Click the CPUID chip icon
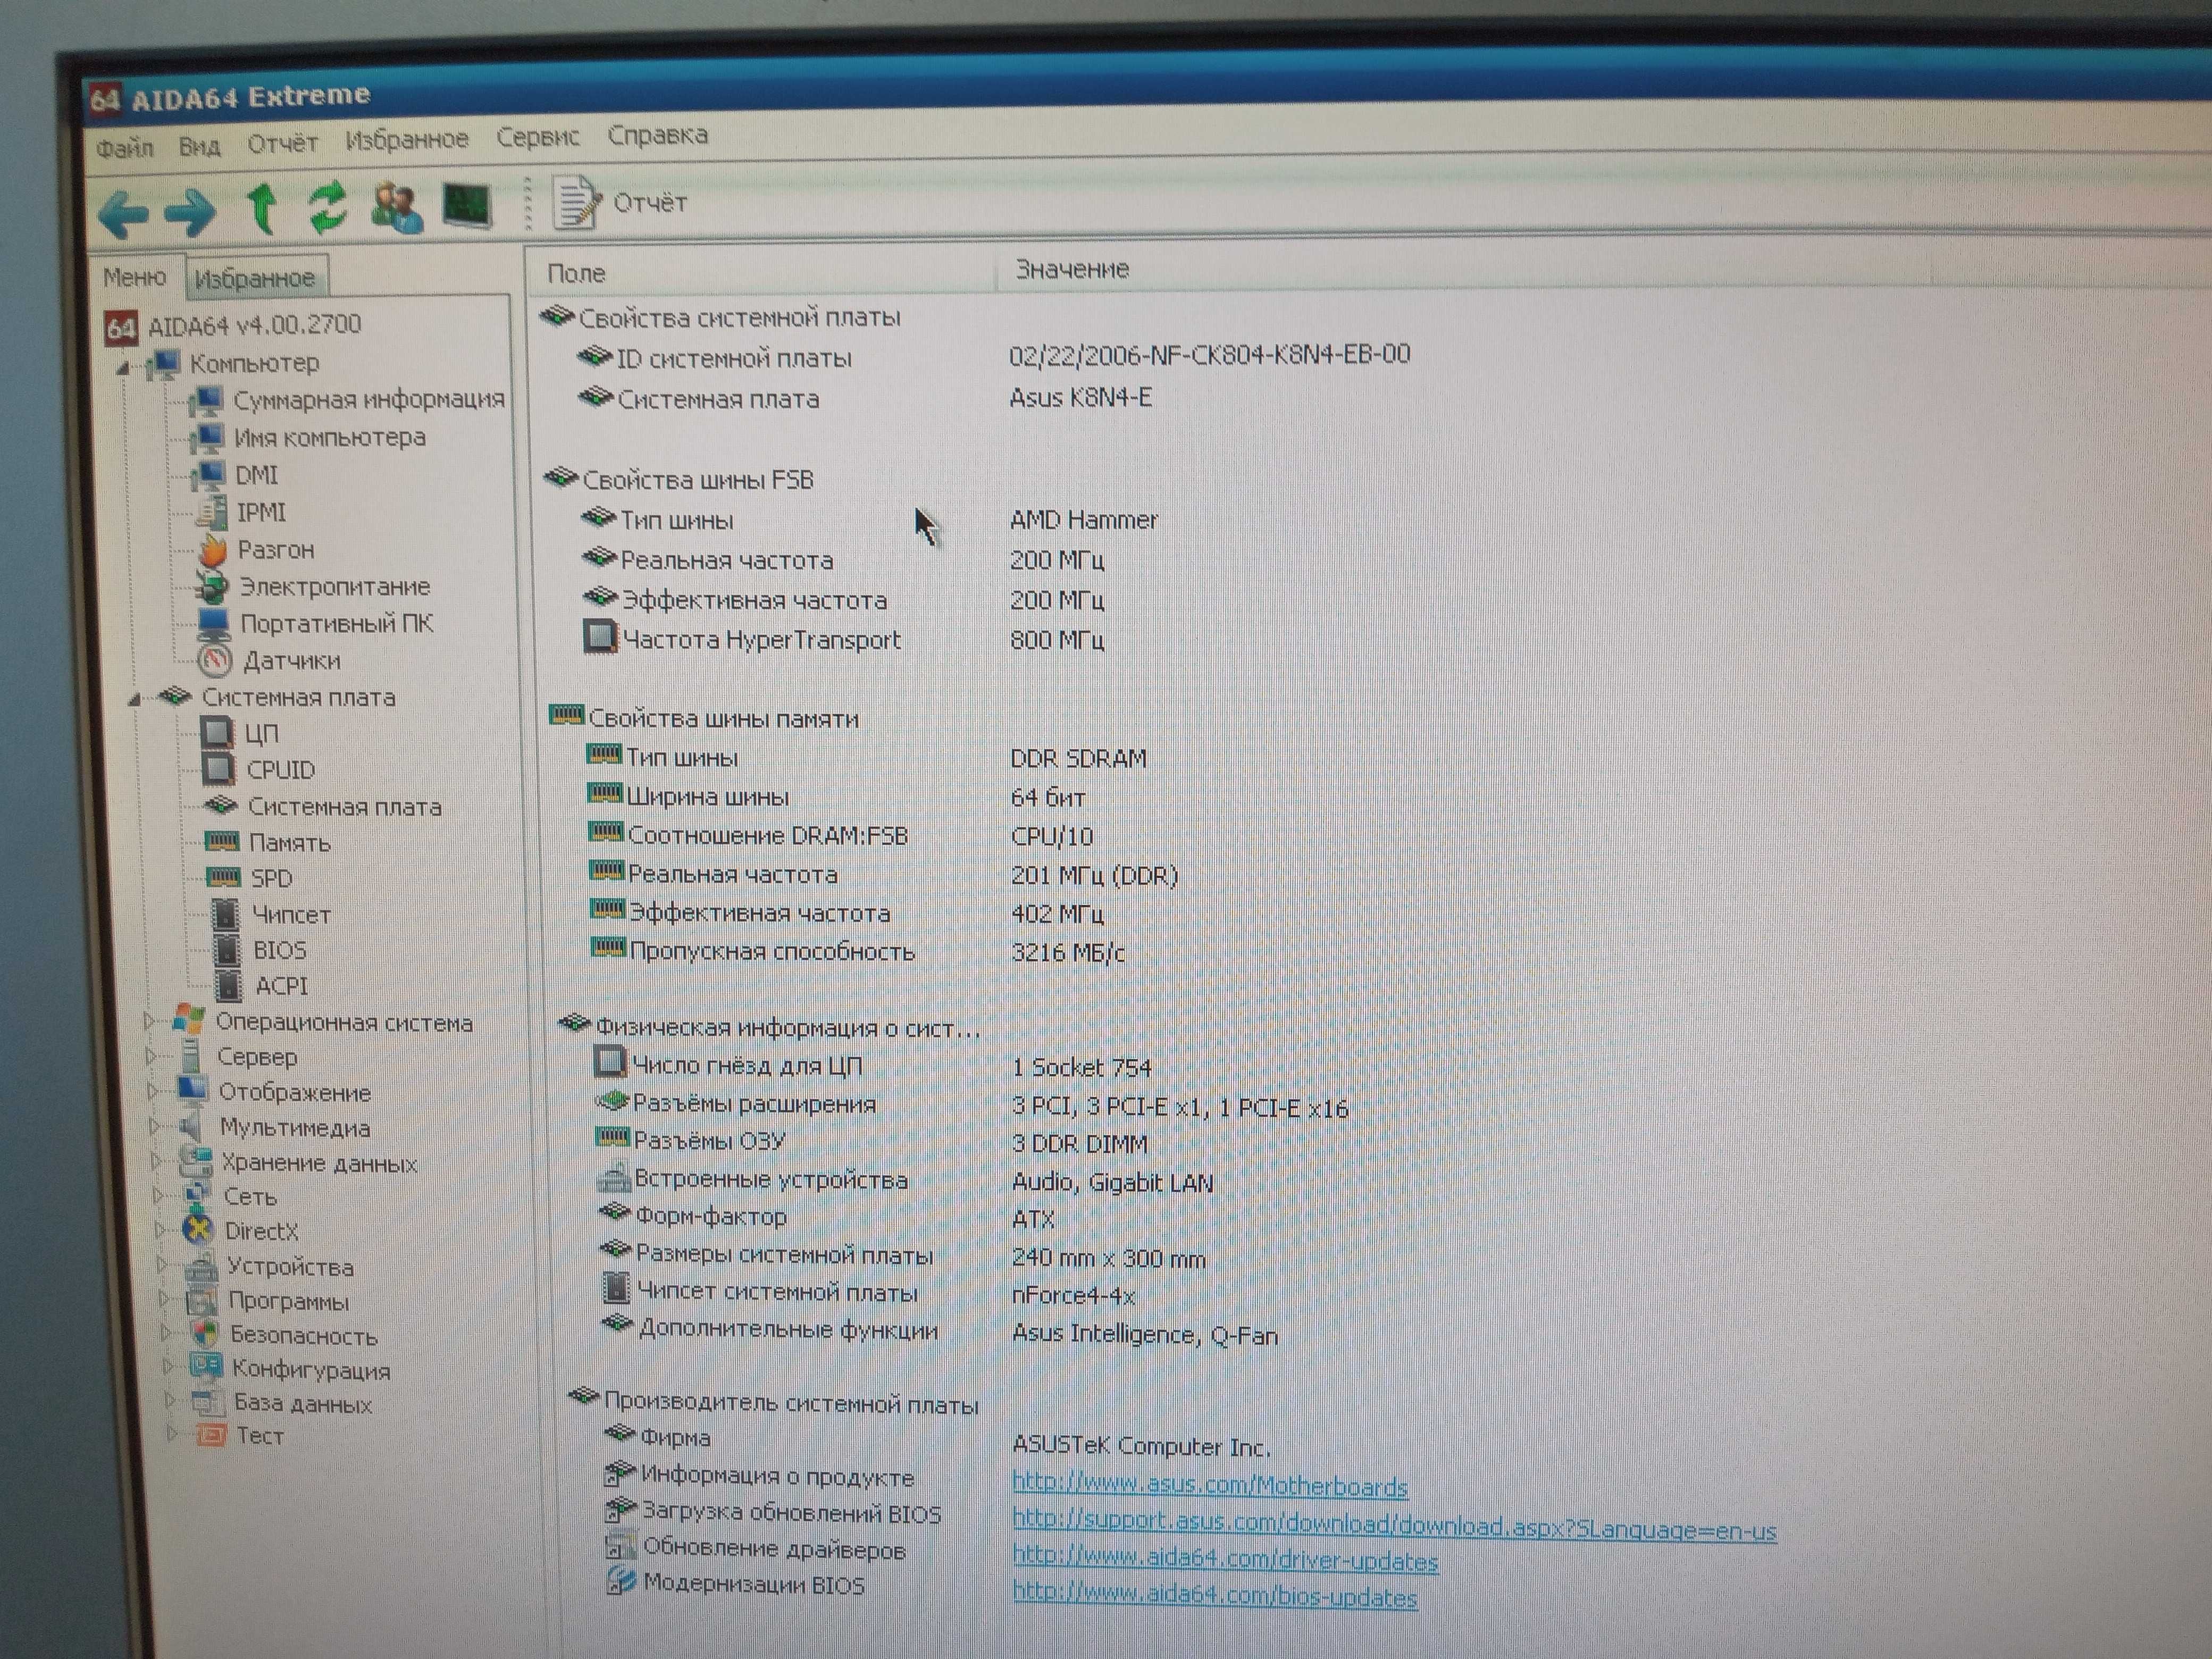The height and width of the screenshot is (1659, 2212). click(218, 770)
